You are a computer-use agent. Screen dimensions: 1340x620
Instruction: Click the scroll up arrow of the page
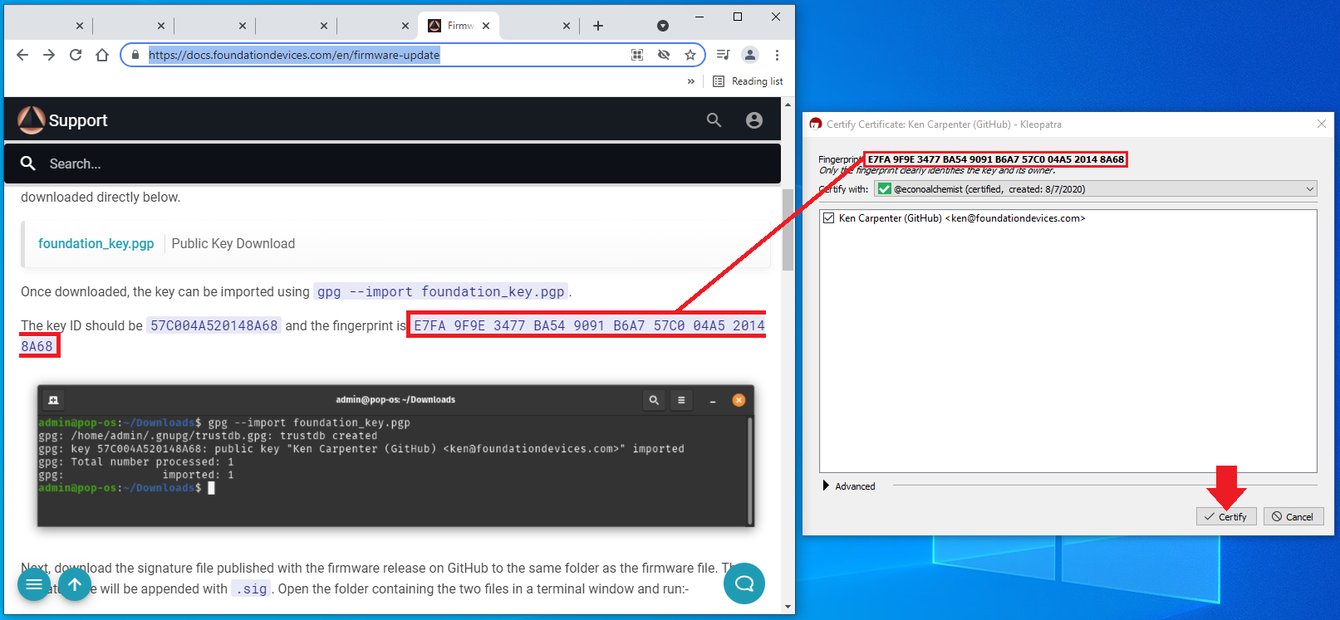(788, 105)
